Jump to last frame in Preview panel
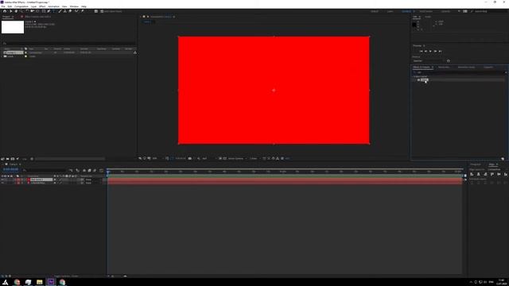509x286 pixels. point(440,51)
